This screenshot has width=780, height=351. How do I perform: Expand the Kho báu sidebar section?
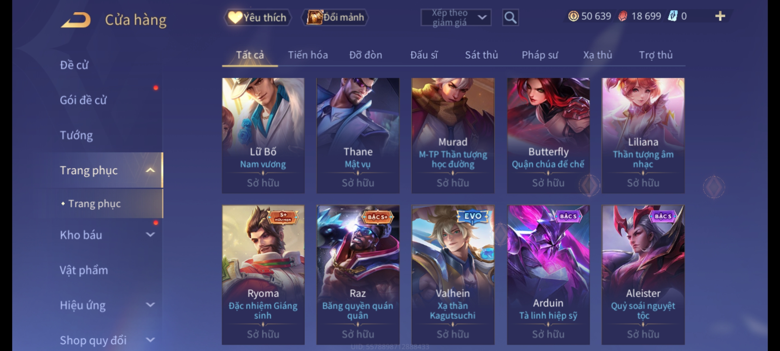(150, 234)
